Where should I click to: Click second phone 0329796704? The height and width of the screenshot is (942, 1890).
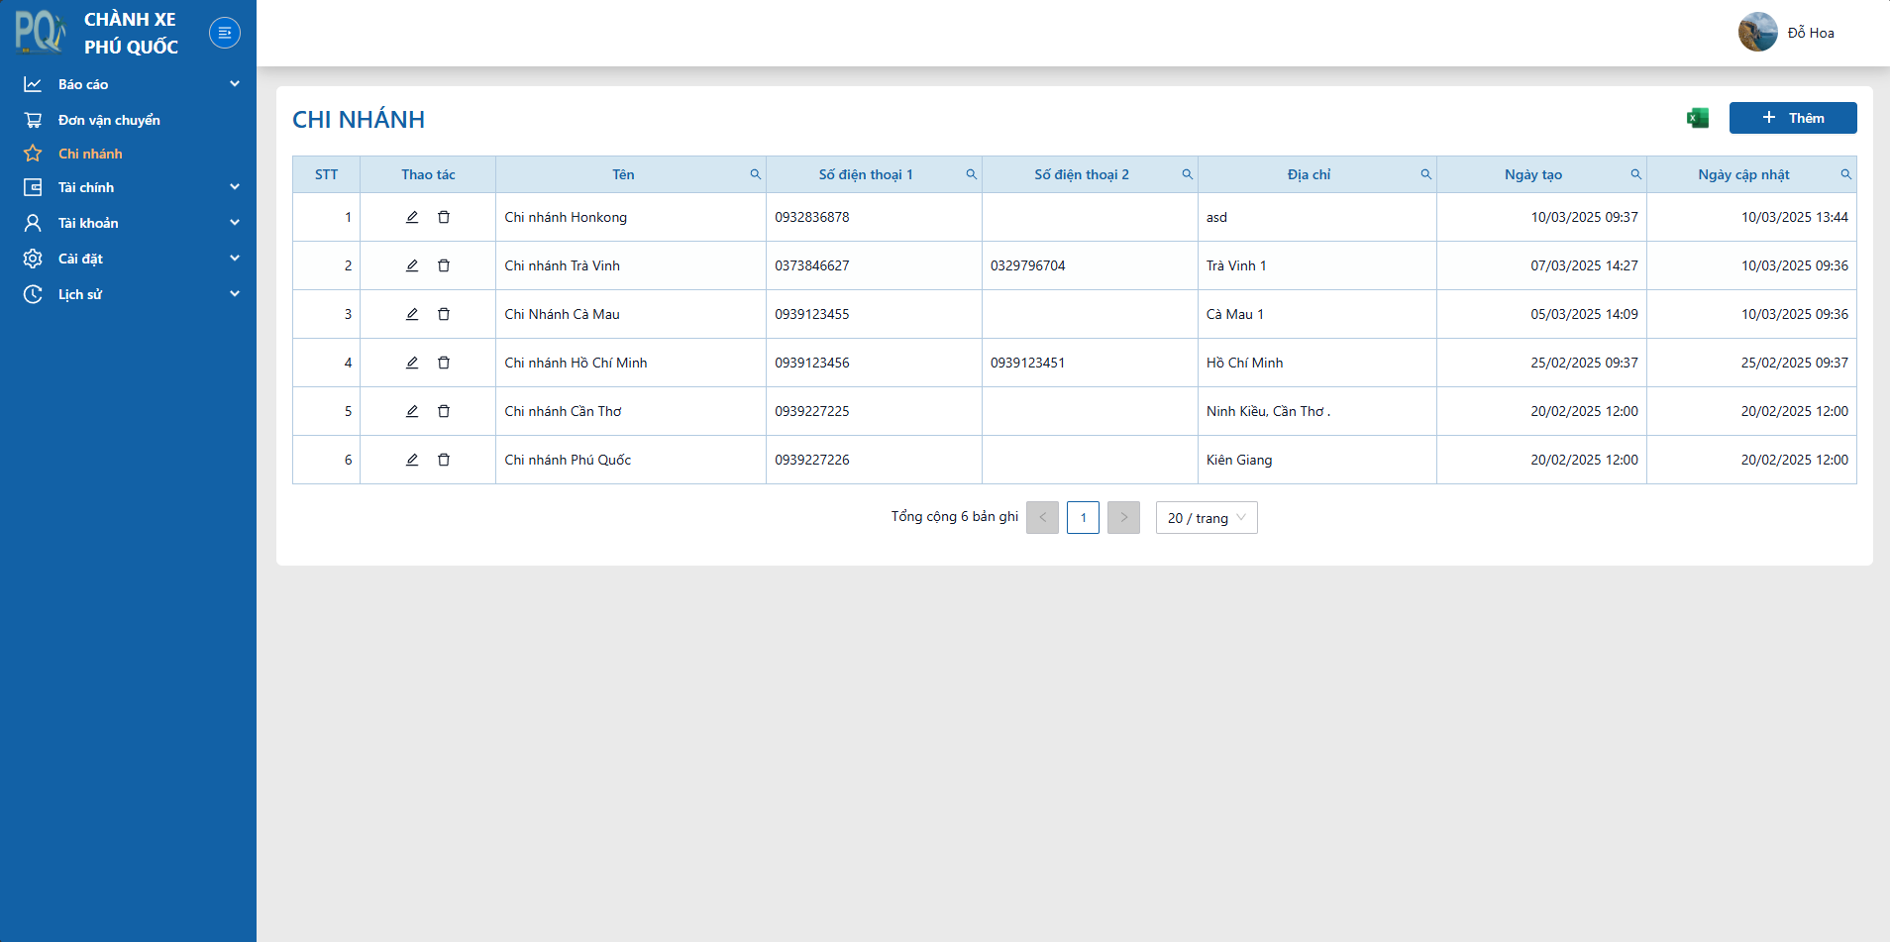point(1028,265)
